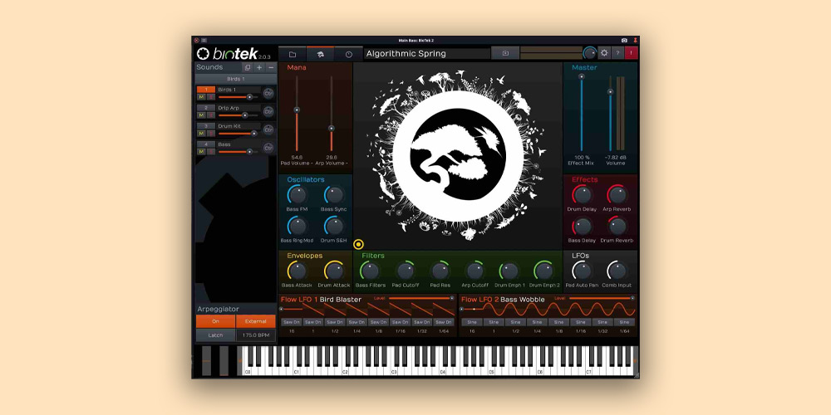
Task: Click the Algorithmic Spring preset name field
Action: (426, 53)
